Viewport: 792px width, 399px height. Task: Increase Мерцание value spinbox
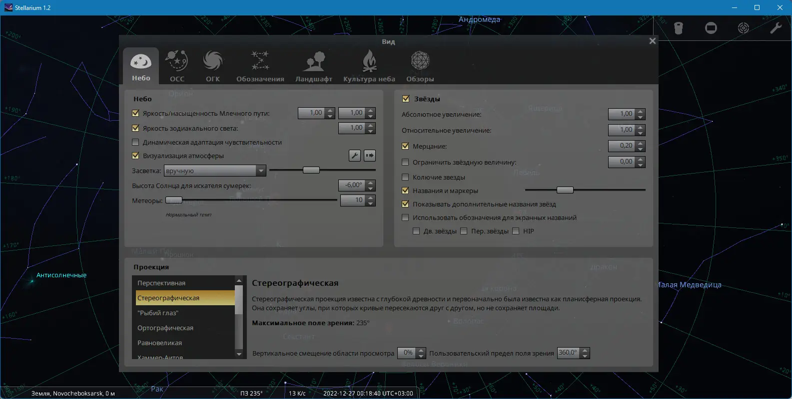tap(641, 143)
